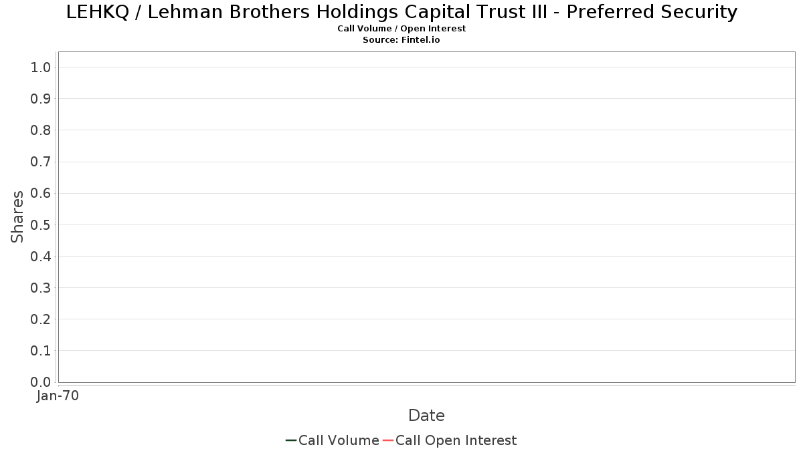This screenshot has width=803, height=451.
Task: Select the 0.2 y-axis tick label
Action: (x=41, y=319)
